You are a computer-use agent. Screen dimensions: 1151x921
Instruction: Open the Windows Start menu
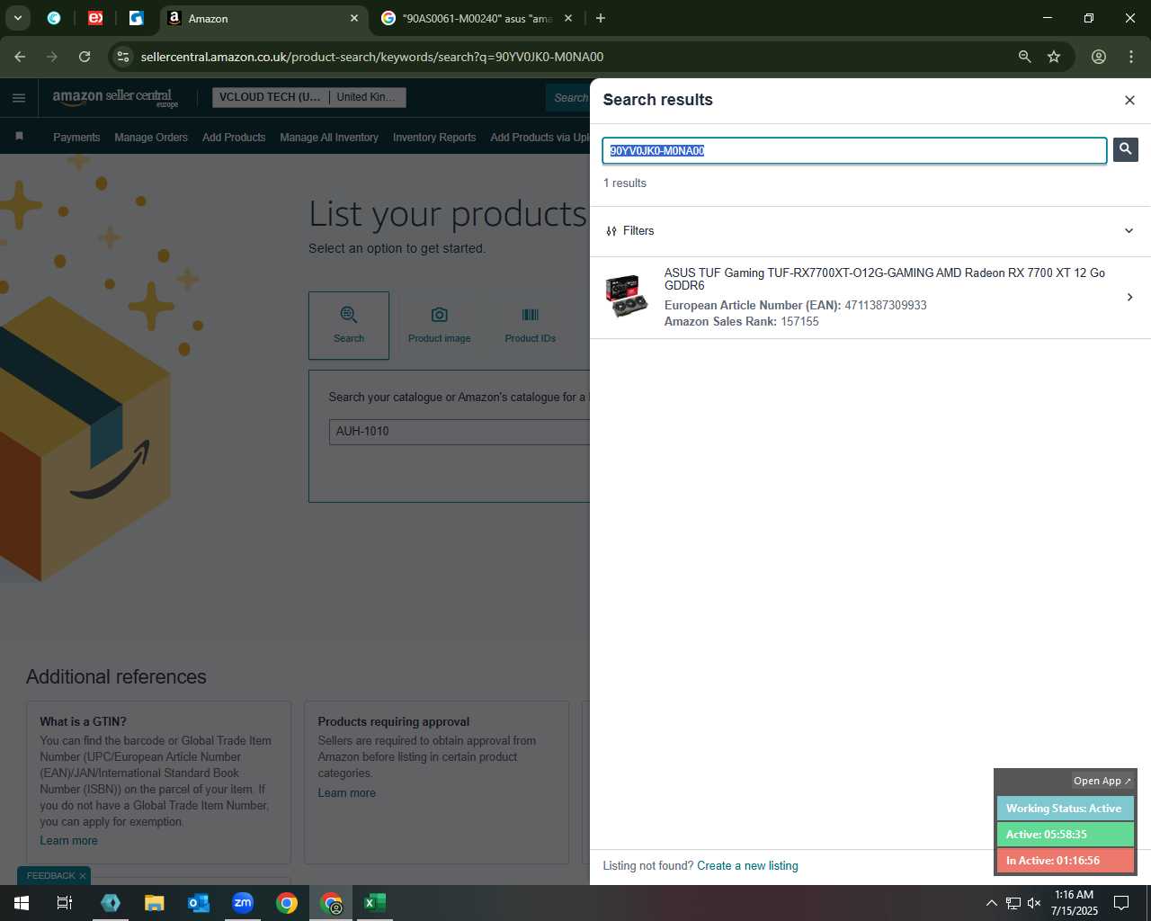pos(22,903)
